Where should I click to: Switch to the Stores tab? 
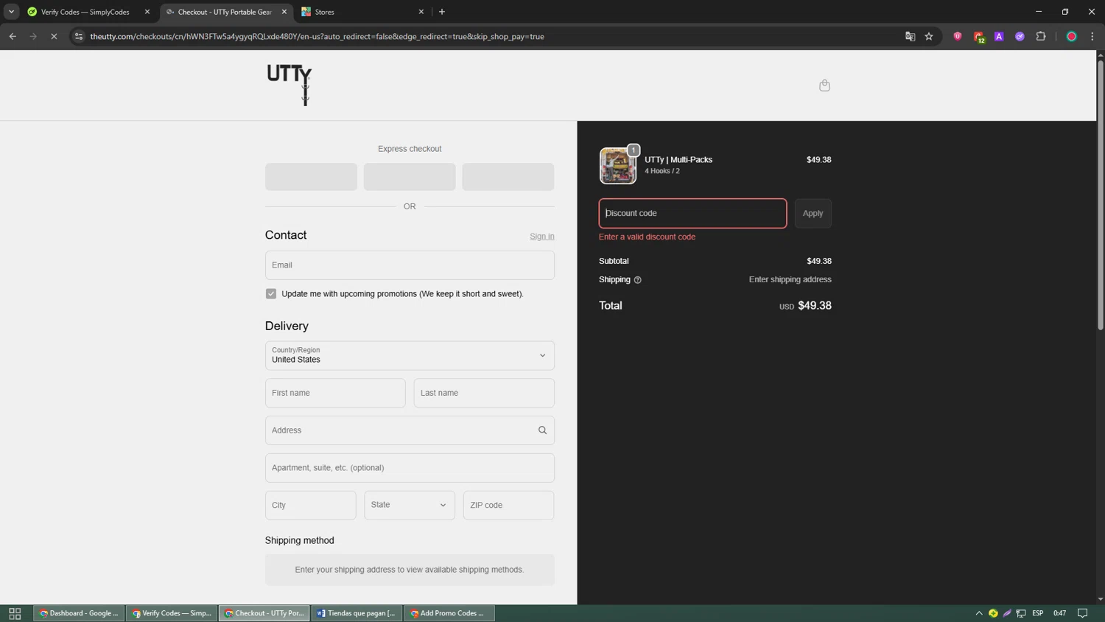[x=362, y=12]
